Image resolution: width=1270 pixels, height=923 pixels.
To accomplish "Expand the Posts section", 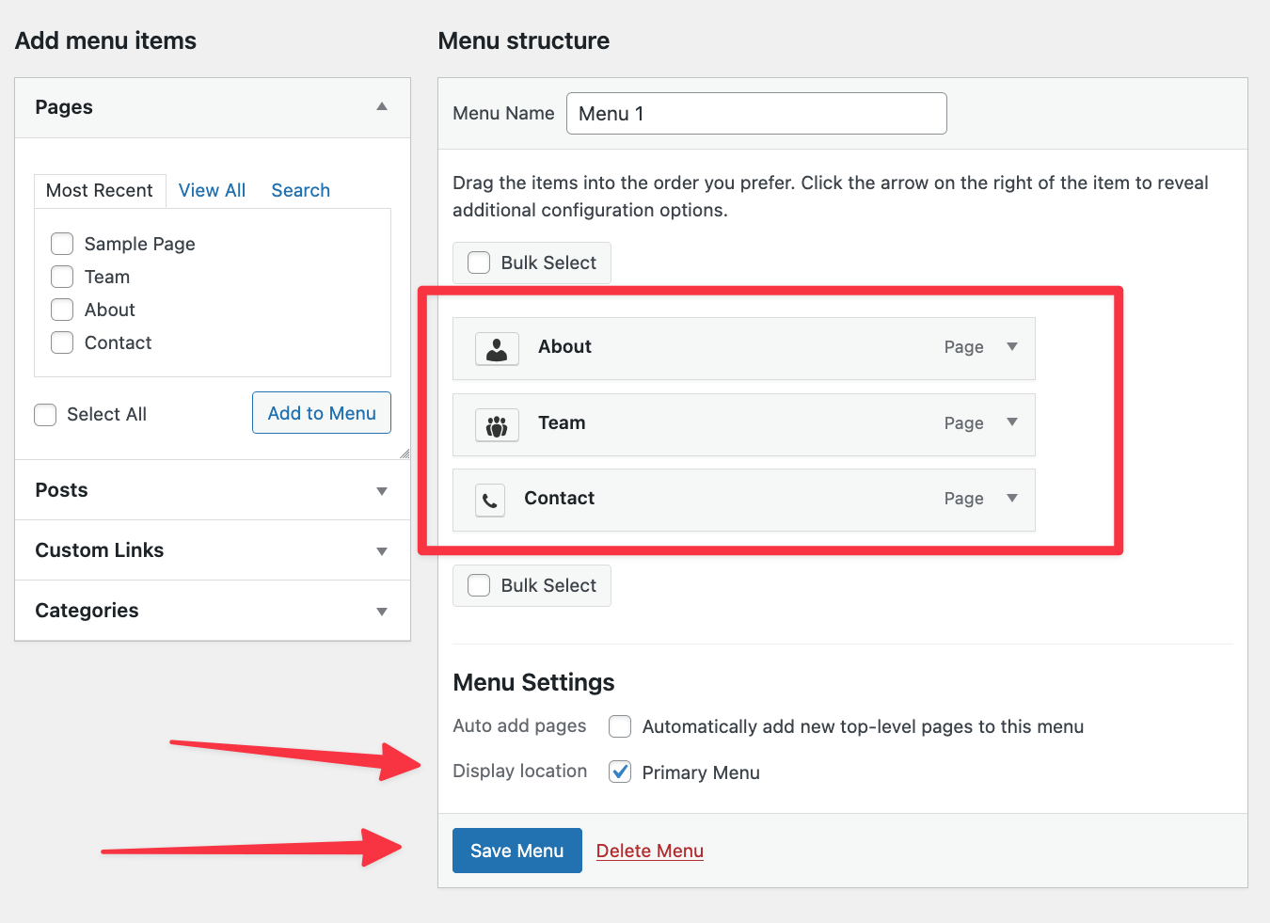I will (x=382, y=491).
